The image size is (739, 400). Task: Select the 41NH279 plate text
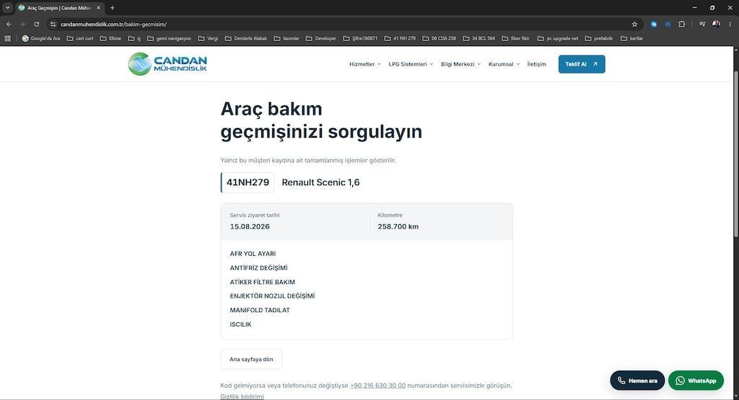tap(248, 182)
